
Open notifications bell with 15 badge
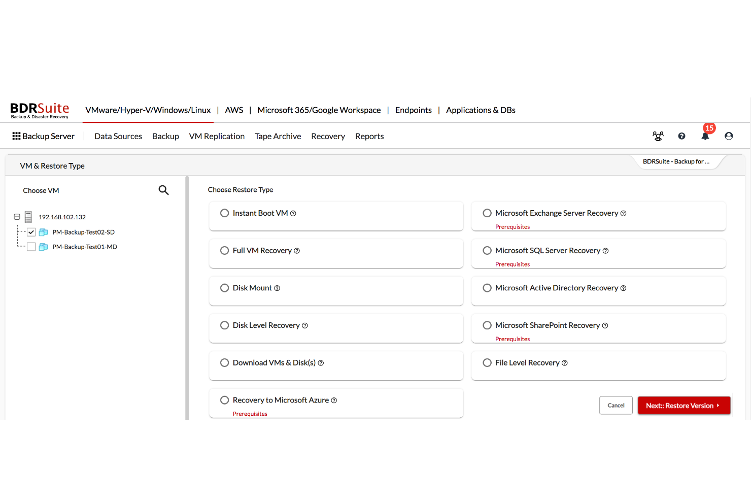705,136
